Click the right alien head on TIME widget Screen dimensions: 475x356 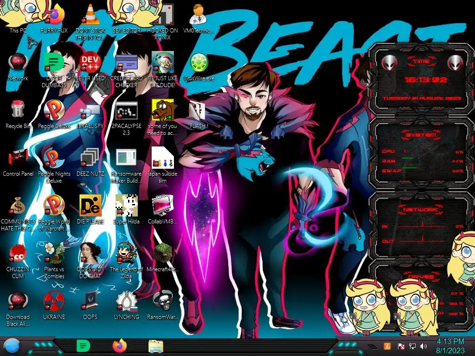(x=456, y=63)
